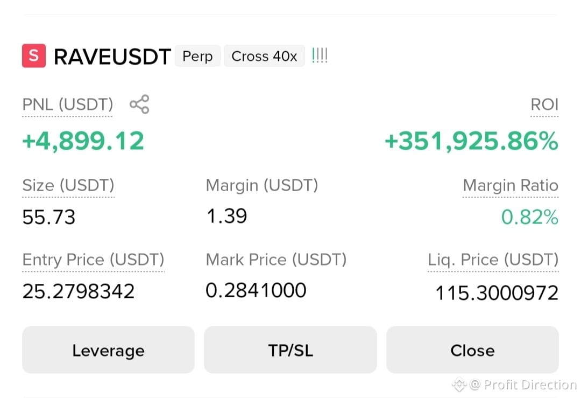Image resolution: width=581 pixels, height=398 pixels.
Task: Select the 0.2841000 mark price value
Action: tap(256, 290)
